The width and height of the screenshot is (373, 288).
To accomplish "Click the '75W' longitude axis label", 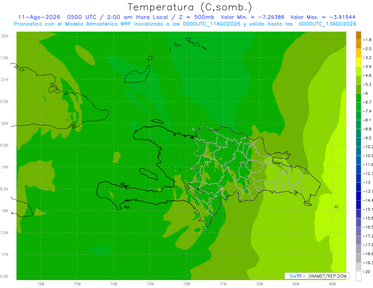I will click(x=77, y=284).
